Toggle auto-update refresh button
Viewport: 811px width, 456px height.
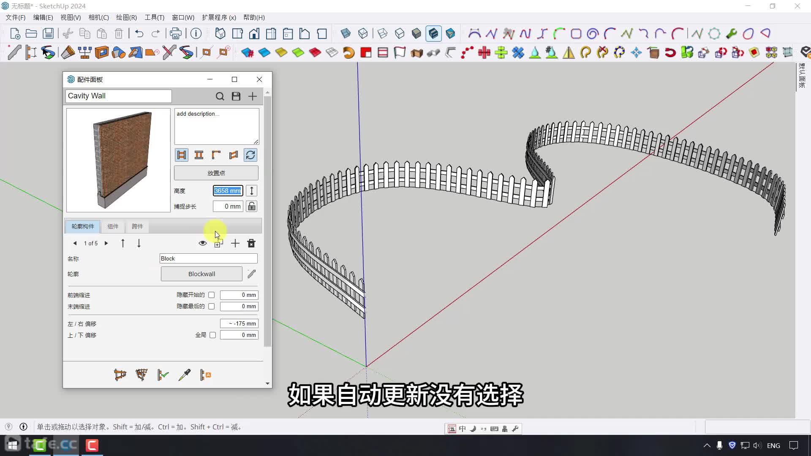pos(250,155)
